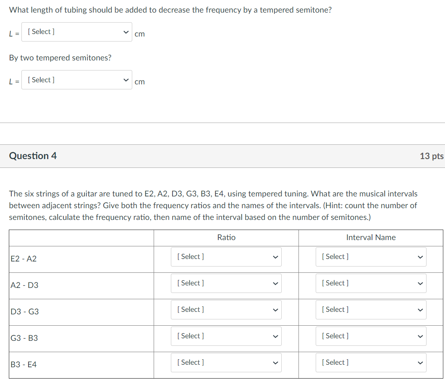Select ratio for G3 - B3 row
This screenshot has width=445, height=379.
[226, 336]
